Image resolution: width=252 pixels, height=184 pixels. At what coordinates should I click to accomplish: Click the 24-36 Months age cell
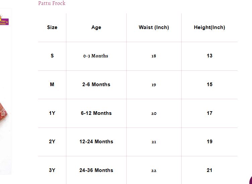coord(96,170)
